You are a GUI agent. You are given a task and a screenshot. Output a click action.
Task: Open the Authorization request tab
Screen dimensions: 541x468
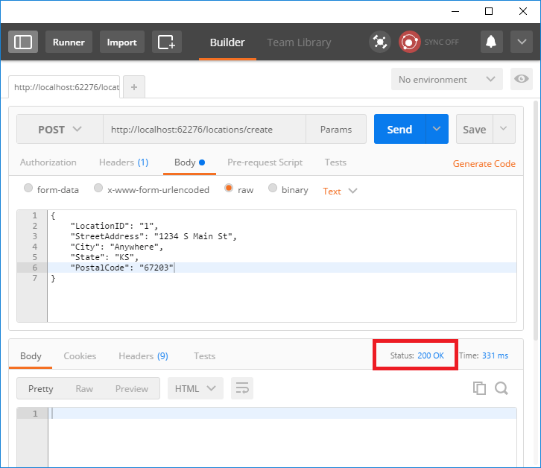pos(48,162)
